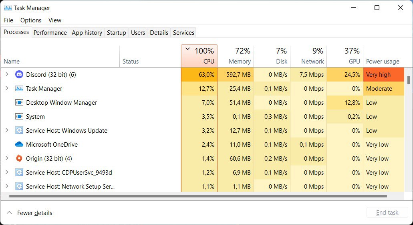
Task: Click the Microsoft OneDrive cloud icon
Action: click(x=19, y=144)
